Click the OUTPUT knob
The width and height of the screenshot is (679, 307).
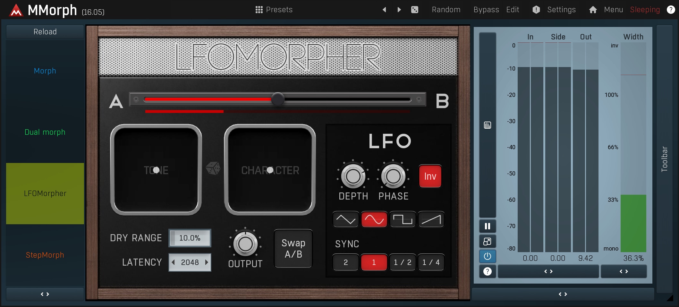245,244
